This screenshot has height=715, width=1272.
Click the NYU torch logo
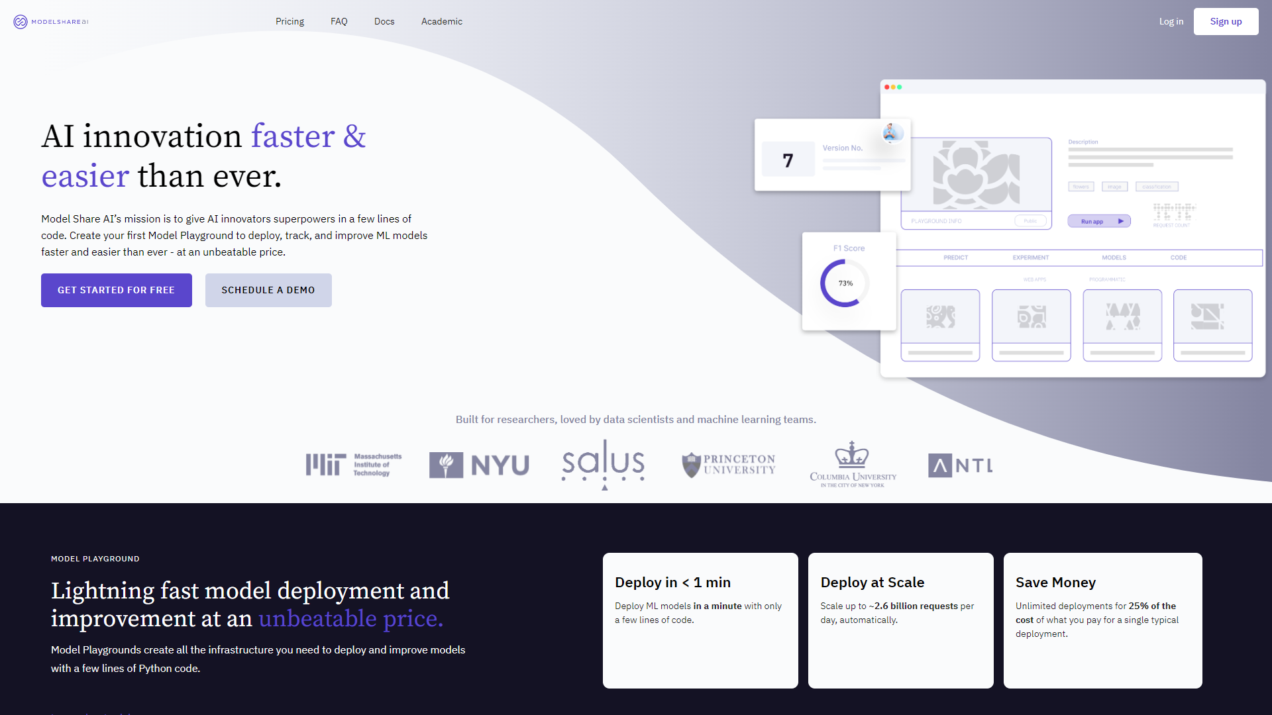(446, 465)
